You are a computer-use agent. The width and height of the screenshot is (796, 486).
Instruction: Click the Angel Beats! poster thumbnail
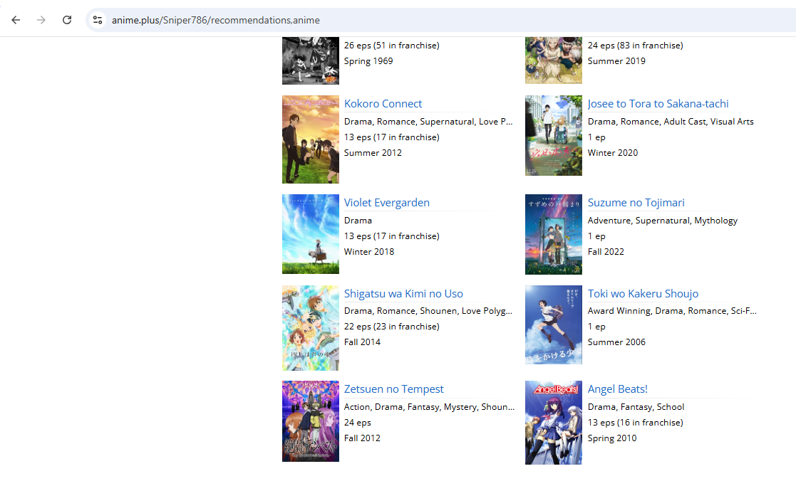click(553, 423)
